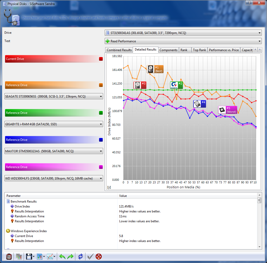Toggle the green Reference Drive swatch
Screen dimensions: 267x263
[101, 113]
